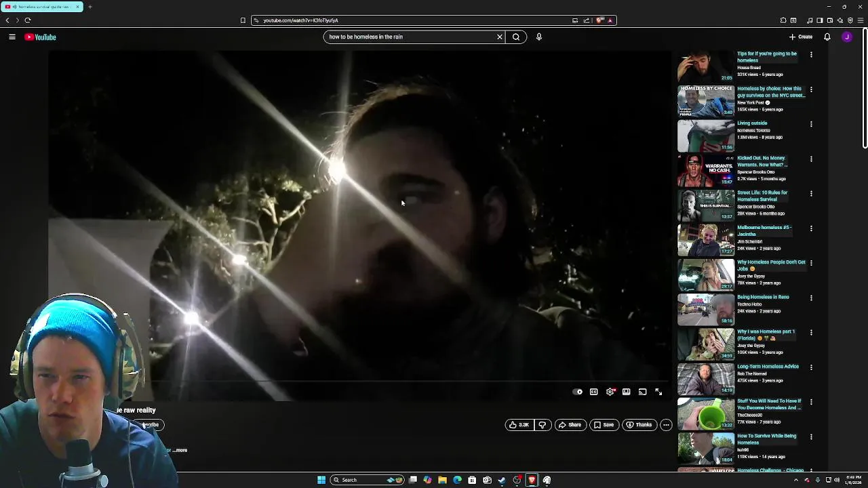Open the Create menu

coord(801,37)
